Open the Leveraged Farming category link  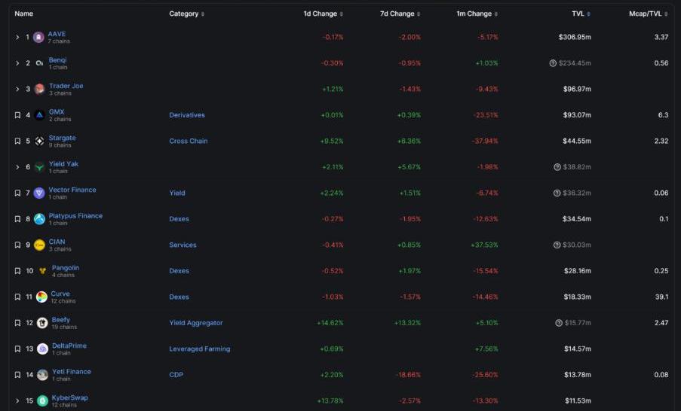200,349
